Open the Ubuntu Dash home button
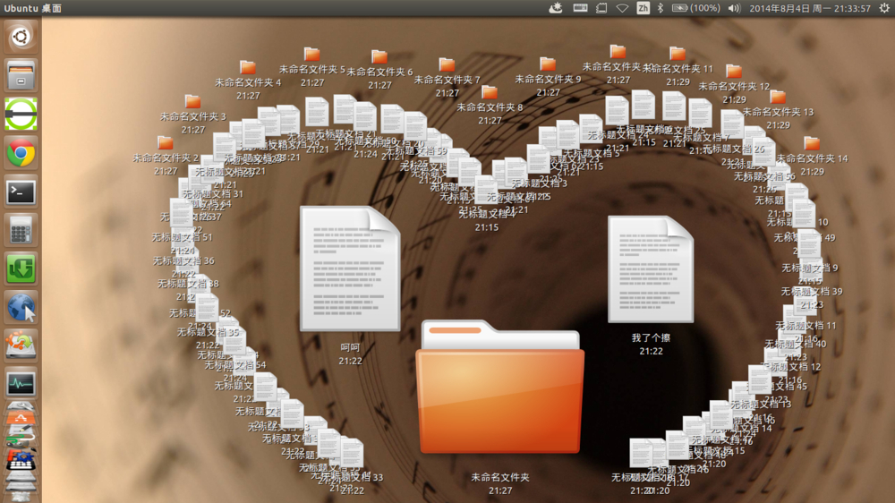Screen dimensions: 895x503 pyautogui.click(x=21, y=38)
